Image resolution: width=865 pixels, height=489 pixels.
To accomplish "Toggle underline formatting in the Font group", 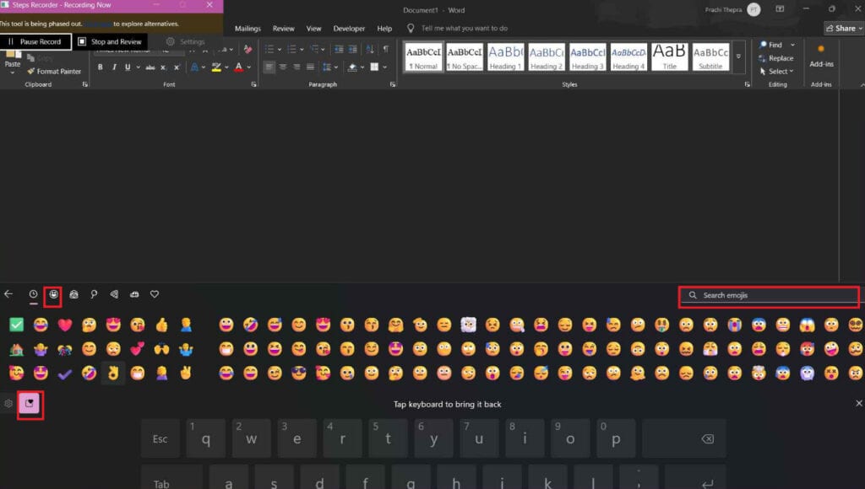I will 127,67.
